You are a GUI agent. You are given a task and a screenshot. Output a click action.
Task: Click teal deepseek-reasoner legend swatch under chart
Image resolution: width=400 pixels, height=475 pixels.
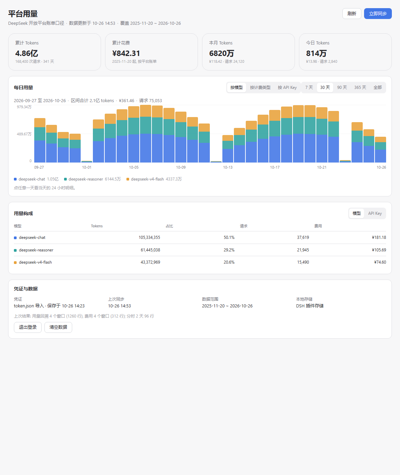coord(65,179)
